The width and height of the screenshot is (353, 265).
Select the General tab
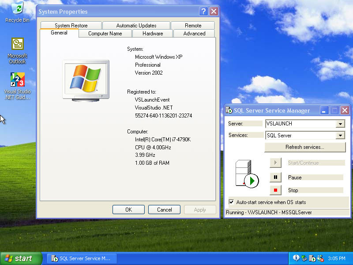tap(59, 33)
